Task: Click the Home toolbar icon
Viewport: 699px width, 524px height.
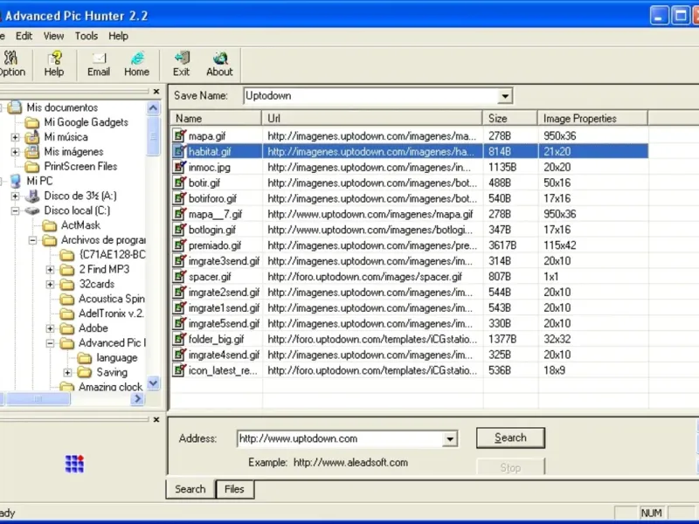Action: [x=136, y=59]
